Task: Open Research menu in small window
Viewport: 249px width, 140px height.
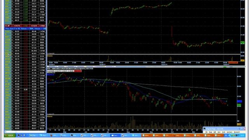Action: 237,132
